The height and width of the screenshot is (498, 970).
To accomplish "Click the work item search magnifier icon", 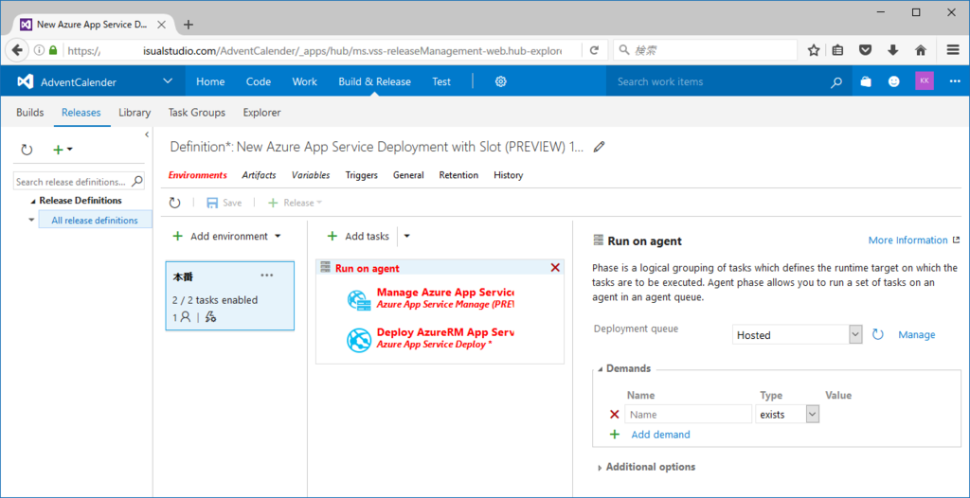I will click(836, 81).
